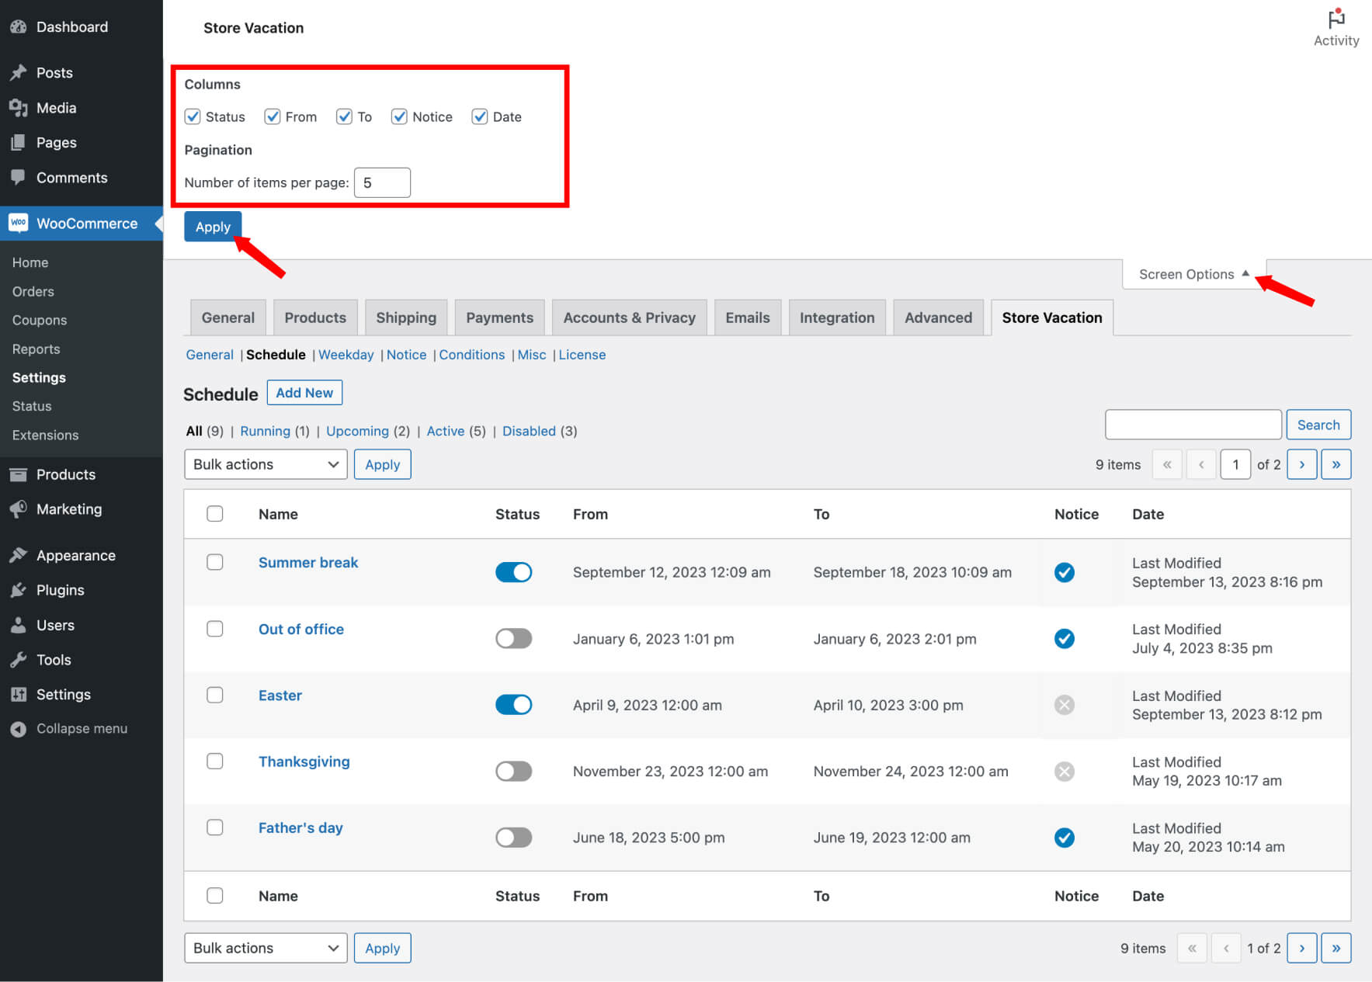Go to next page using bottom arrow
Screen dimensions: 1372x982
1302,948
